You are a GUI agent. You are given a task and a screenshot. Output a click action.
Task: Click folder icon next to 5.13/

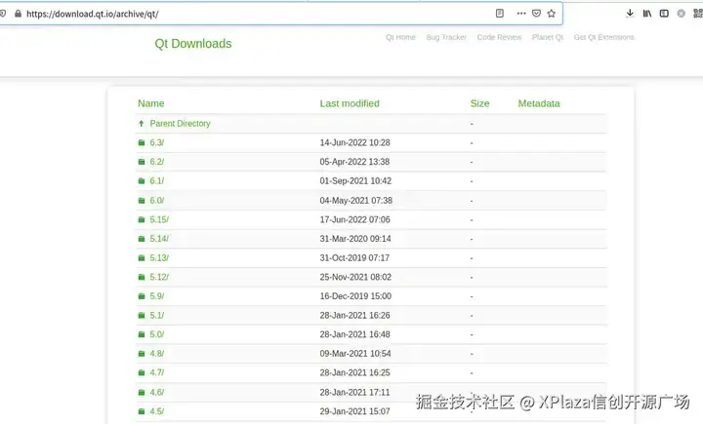[142, 258]
